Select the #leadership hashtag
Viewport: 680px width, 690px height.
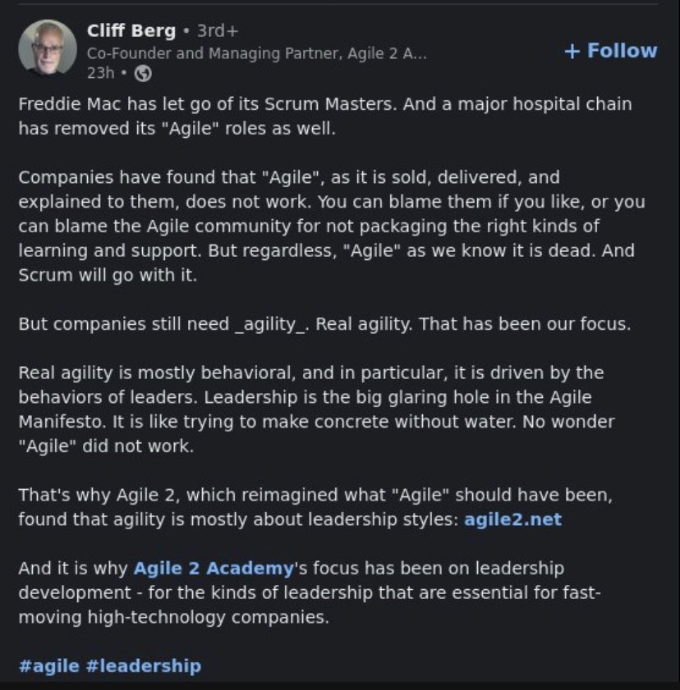(143, 665)
